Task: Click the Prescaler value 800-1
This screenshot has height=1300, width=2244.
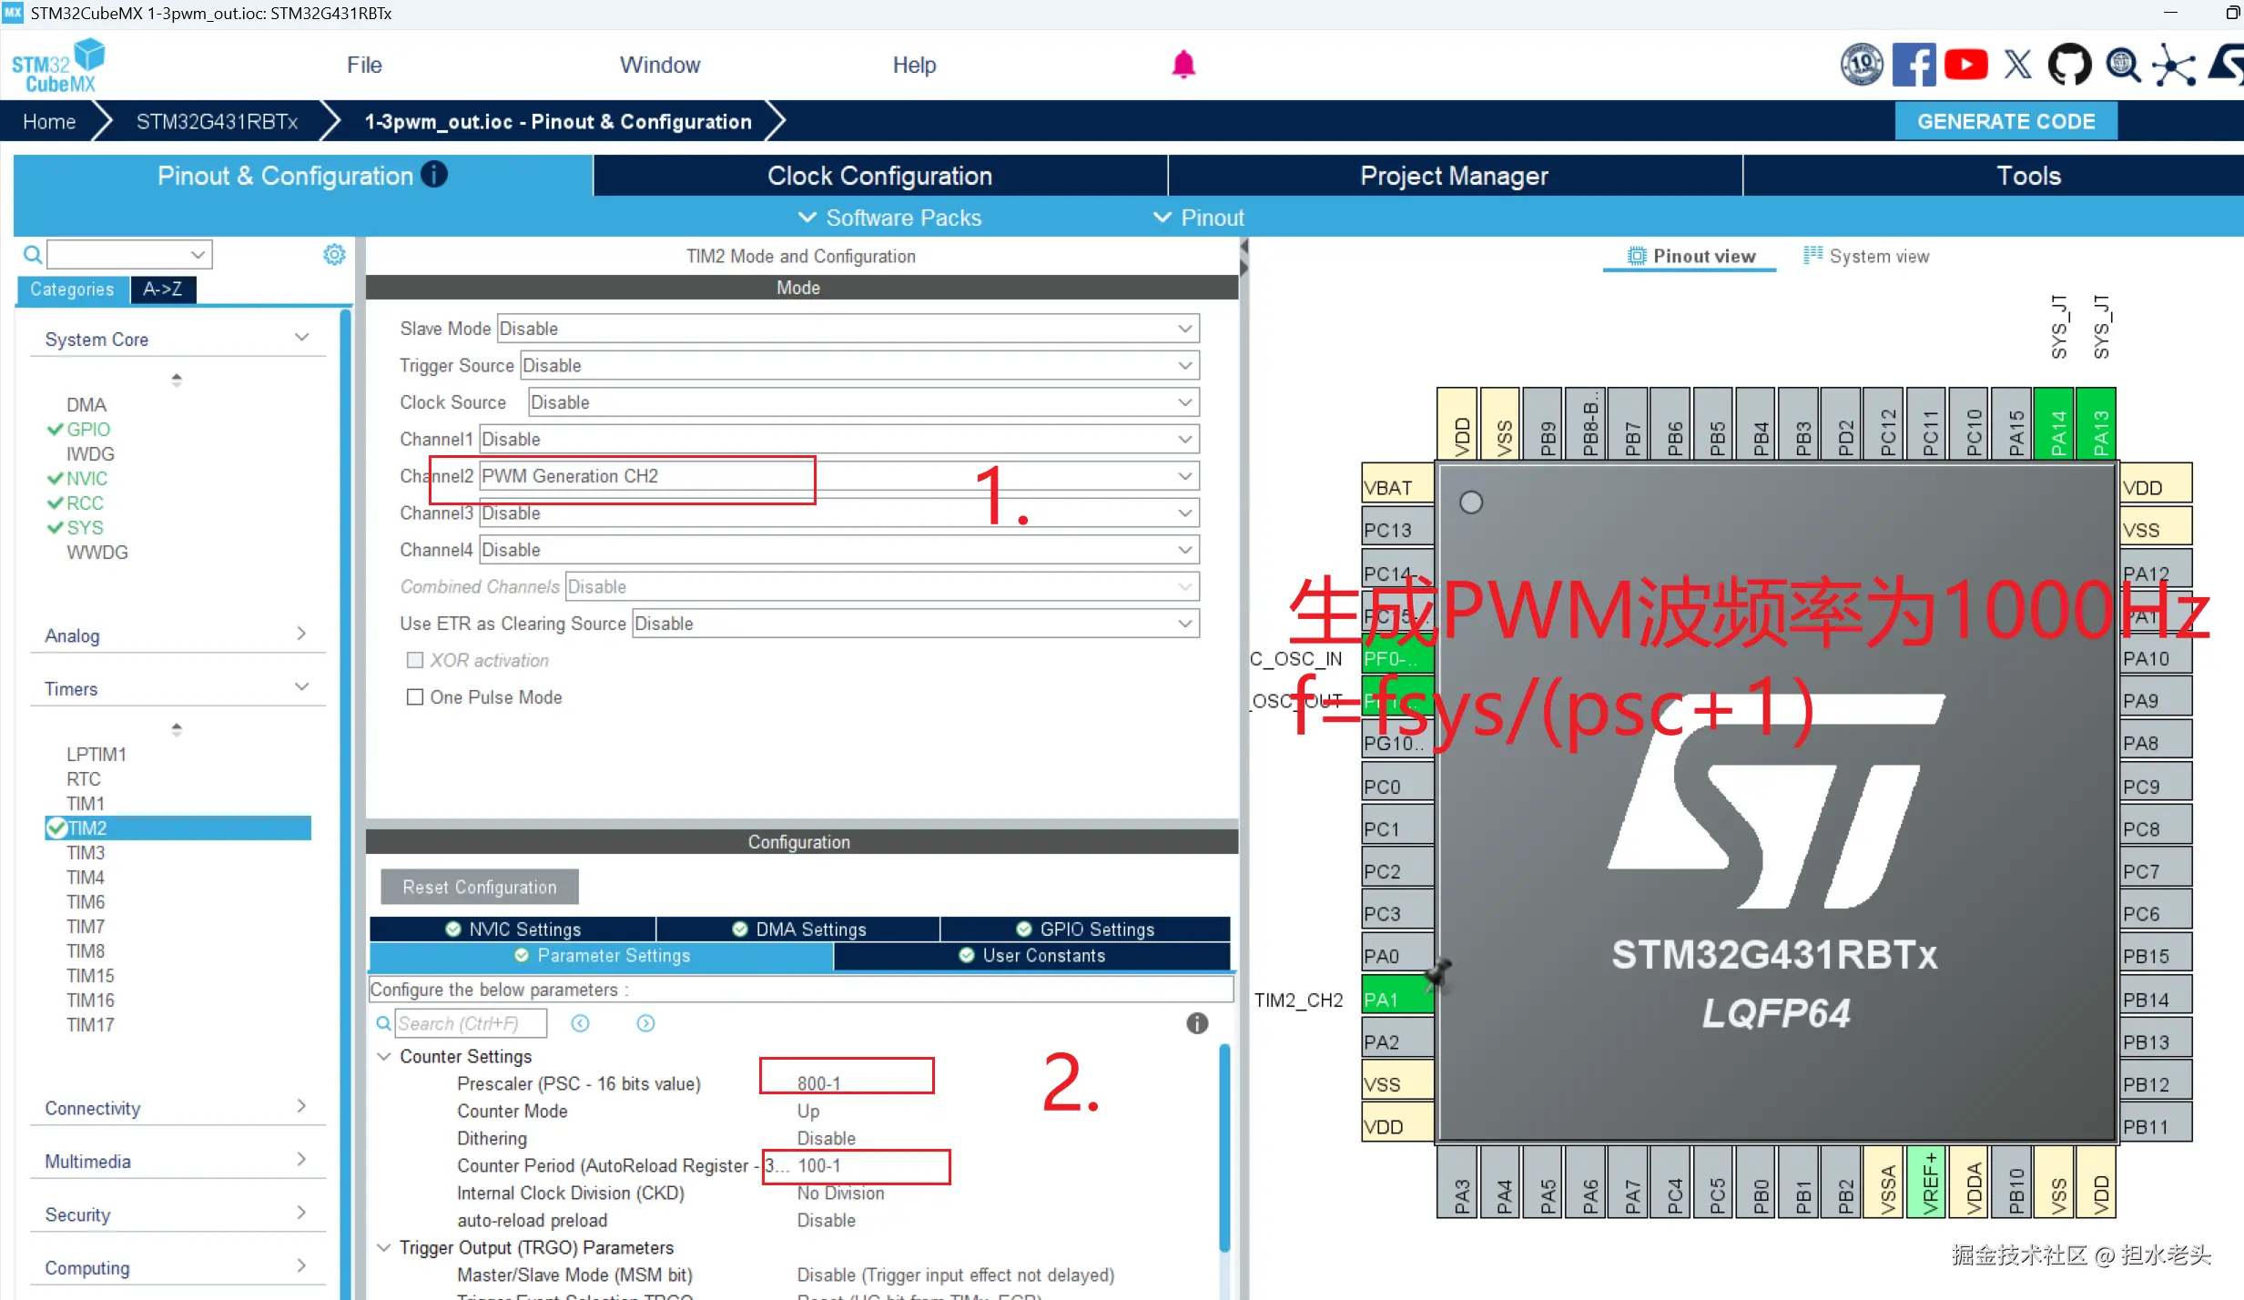Action: (819, 1083)
